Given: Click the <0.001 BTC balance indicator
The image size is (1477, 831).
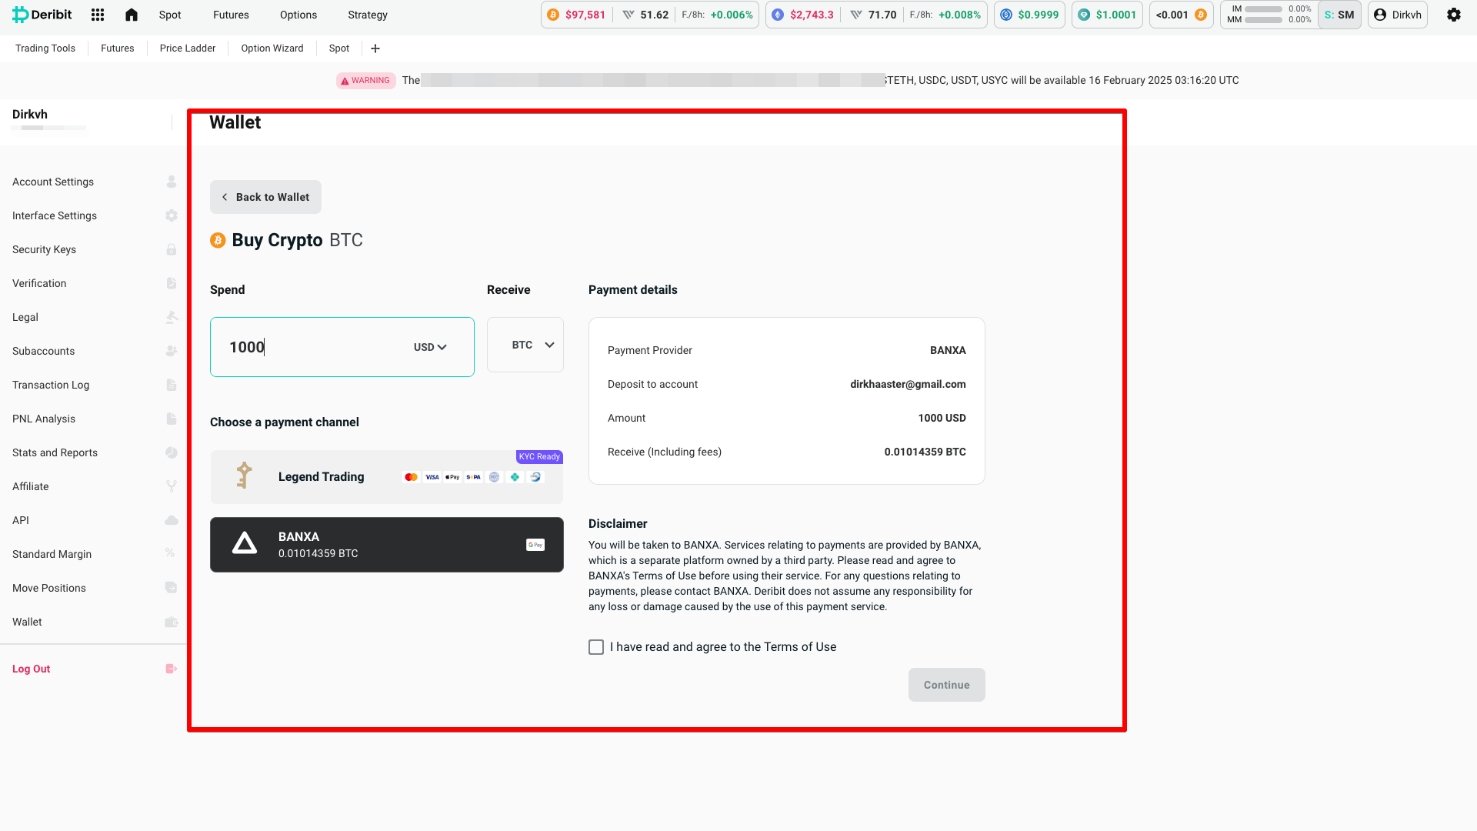Looking at the screenshot, I should point(1181,15).
